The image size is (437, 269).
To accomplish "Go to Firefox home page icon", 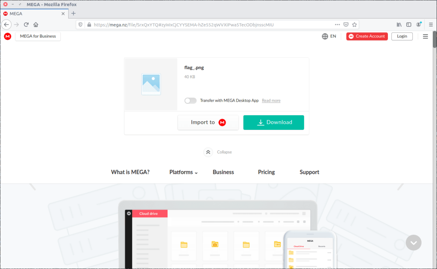I will pyautogui.click(x=36, y=25).
